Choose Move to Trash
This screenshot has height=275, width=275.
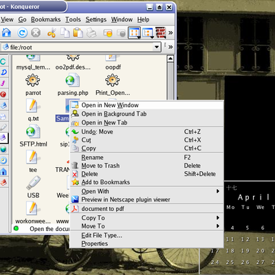(x=146, y=166)
